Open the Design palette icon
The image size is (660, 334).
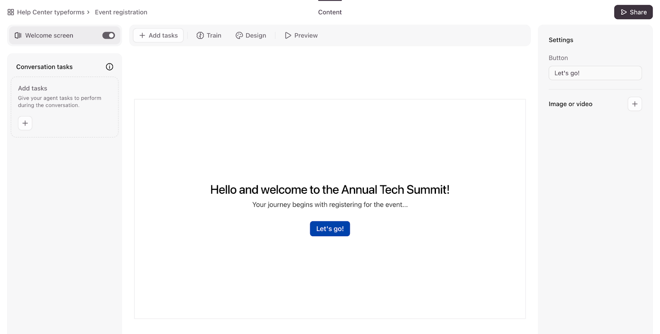239,35
